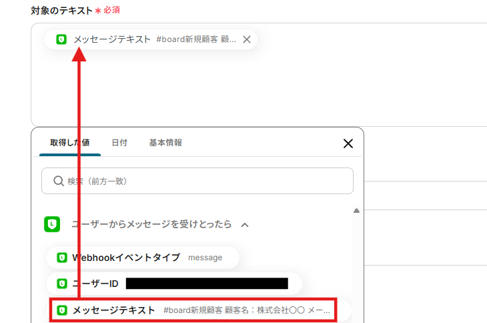This screenshot has height=323, width=487.
Task: Click the メッセージテキスト chip in text area
Action: 151,39
